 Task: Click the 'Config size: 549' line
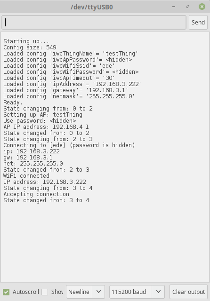click(x=30, y=48)
